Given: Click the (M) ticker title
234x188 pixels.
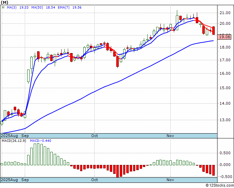Looking at the screenshot, I should pyautogui.click(x=4, y=2).
